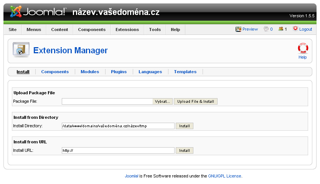Click the Logout link
This screenshot has width=320, height=184.
point(305,29)
